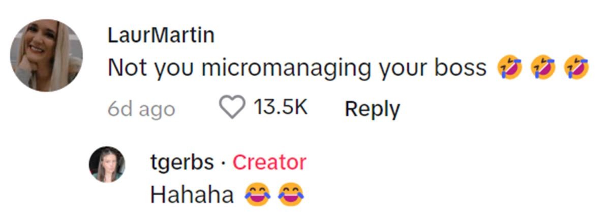Click the first tears-of-joy emoji after Hahaha

tap(257, 195)
